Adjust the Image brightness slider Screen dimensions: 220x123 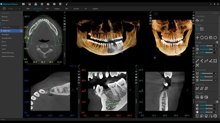[x=206, y=46]
